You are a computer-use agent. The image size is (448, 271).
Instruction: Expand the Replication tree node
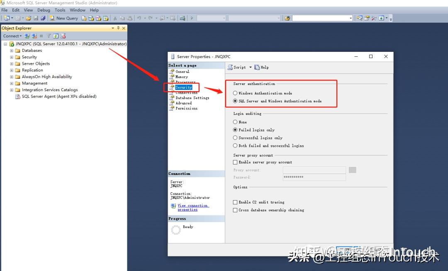(12, 70)
